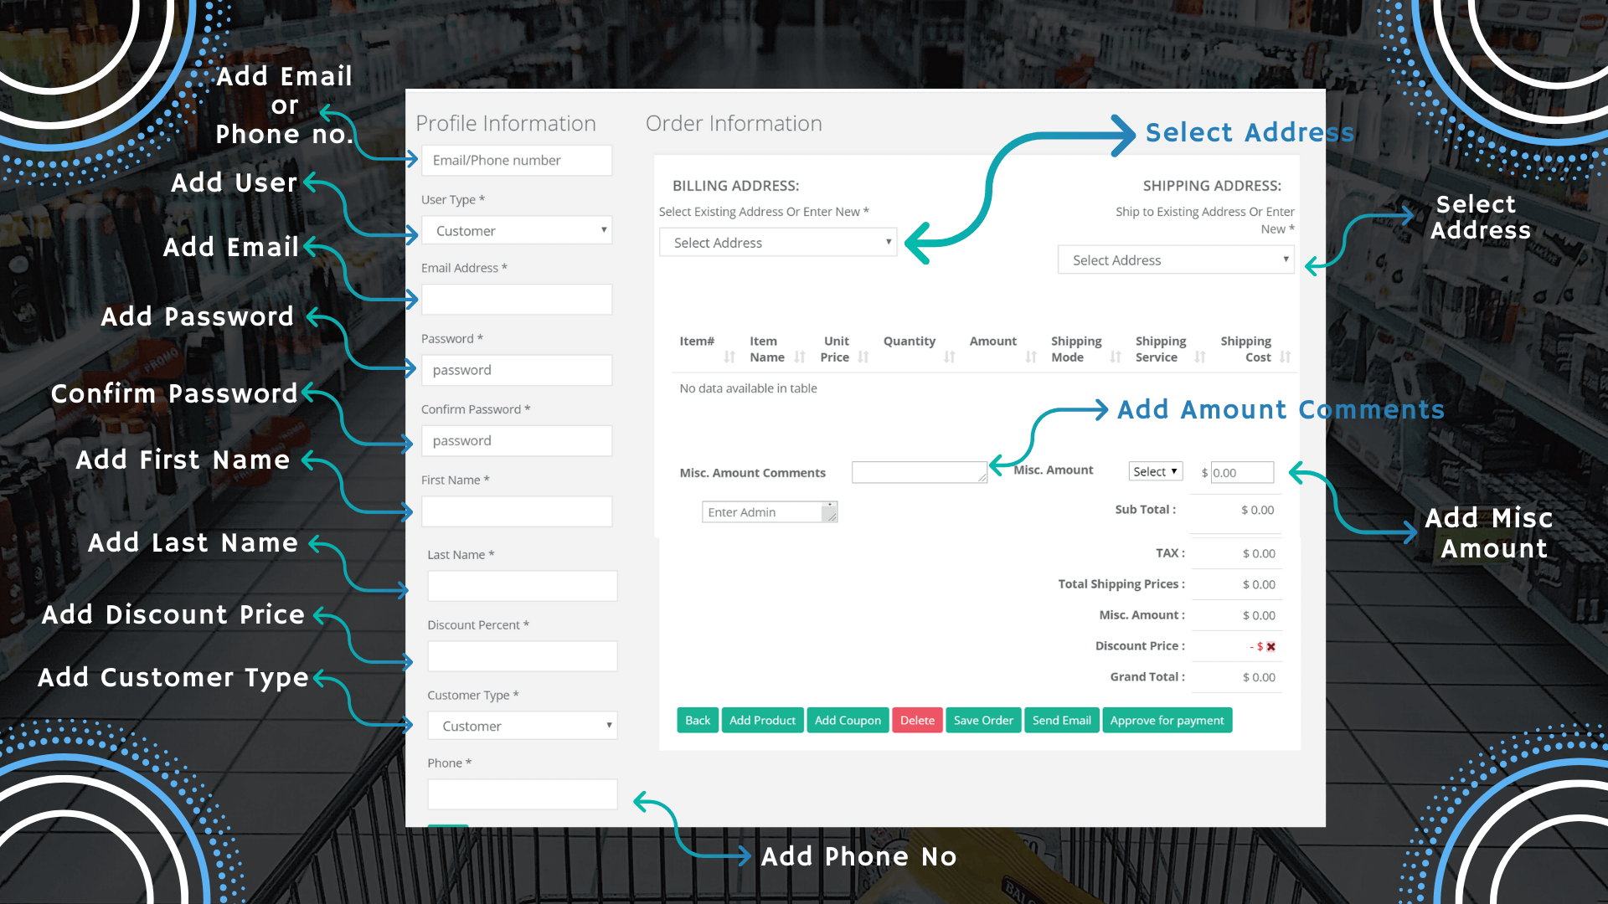Focus the Misc. Amount Comments text box
The image size is (1608, 904).
(919, 473)
